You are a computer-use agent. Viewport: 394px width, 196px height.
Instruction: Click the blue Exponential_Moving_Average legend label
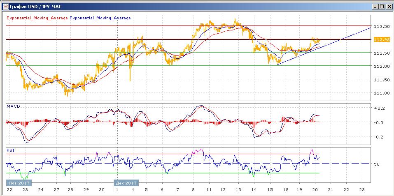pyautogui.click(x=100, y=18)
